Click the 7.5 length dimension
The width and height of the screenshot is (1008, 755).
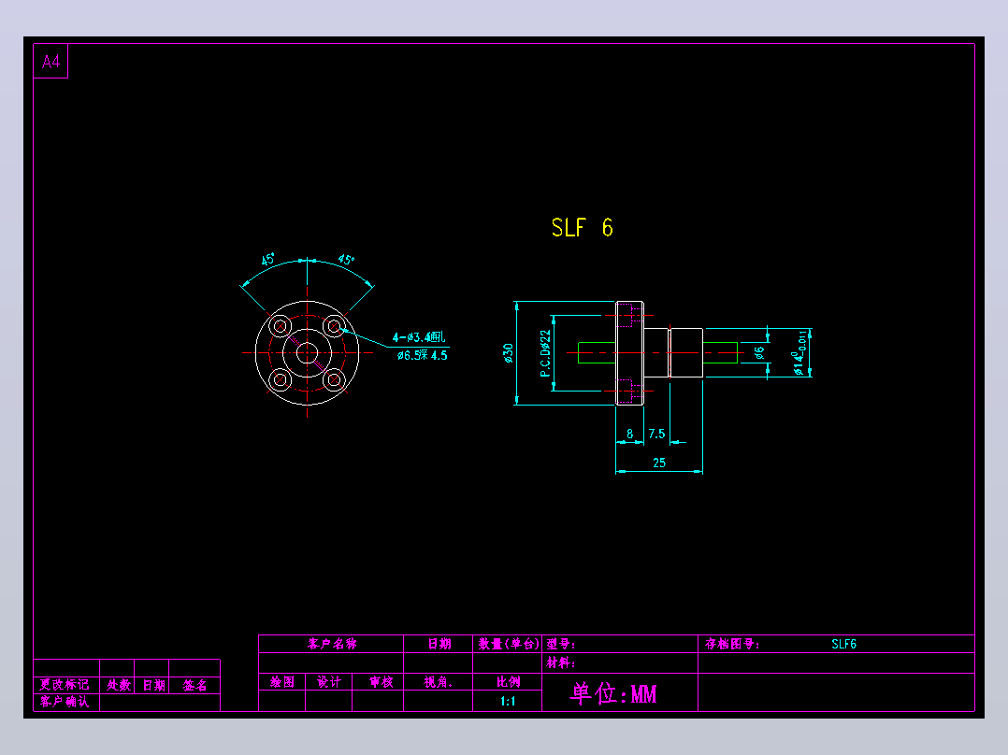click(x=656, y=434)
